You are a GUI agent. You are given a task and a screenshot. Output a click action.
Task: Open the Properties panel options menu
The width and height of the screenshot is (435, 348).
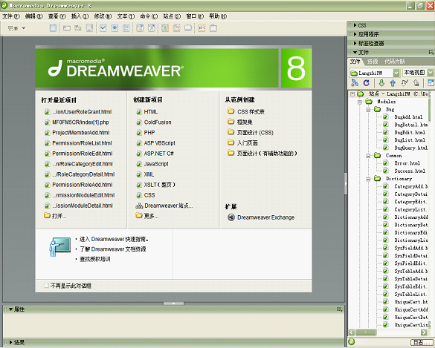point(340,309)
